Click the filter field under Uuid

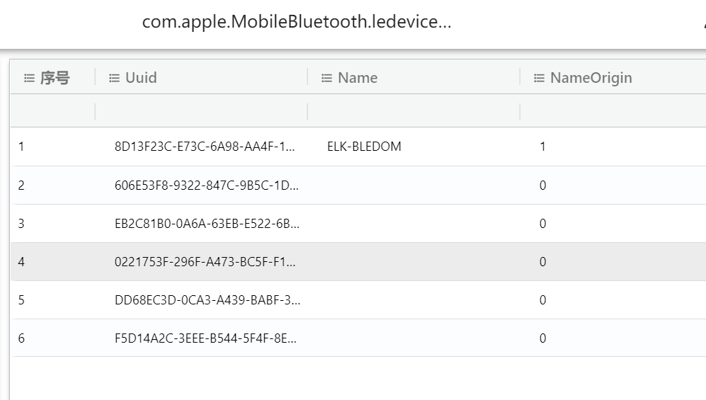[201, 111]
